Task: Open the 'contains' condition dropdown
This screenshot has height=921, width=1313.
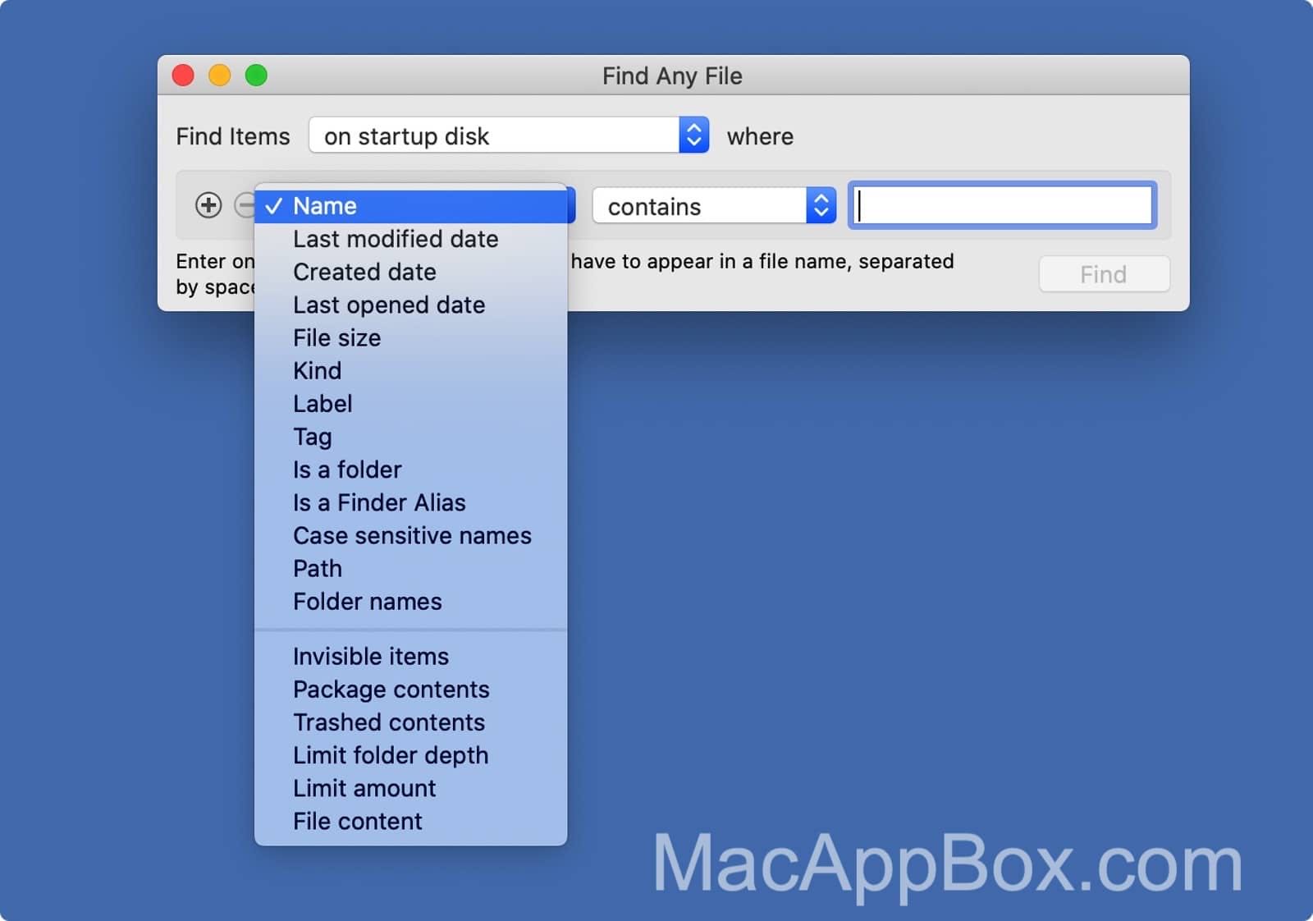Action: click(714, 206)
